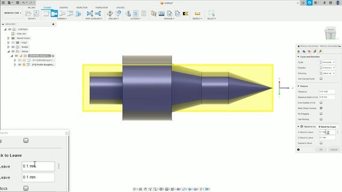Click the black and yellow Manage icon
The image size is (342, 192).
click(x=185, y=13)
